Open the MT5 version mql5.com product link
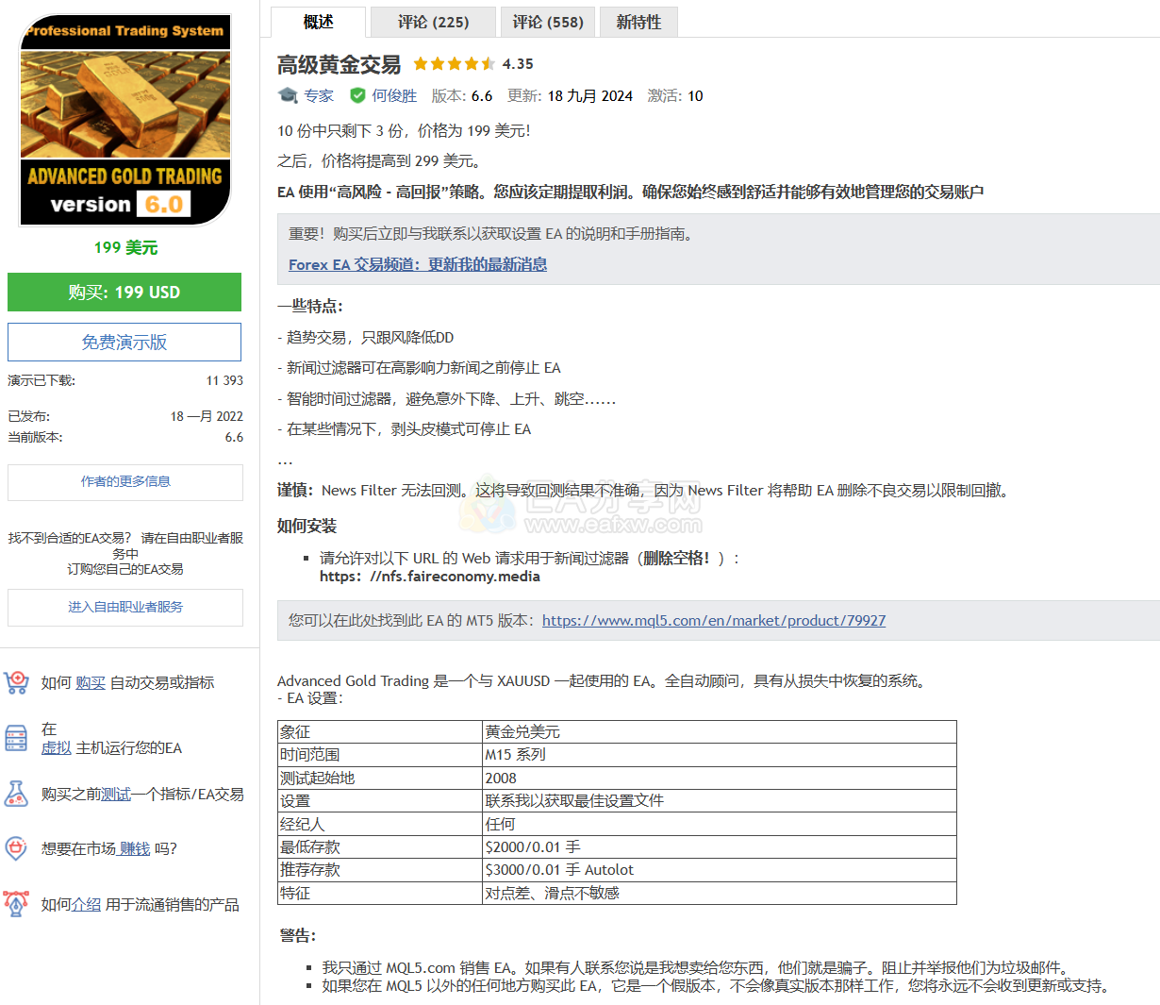The width and height of the screenshot is (1160, 1005). point(714,621)
